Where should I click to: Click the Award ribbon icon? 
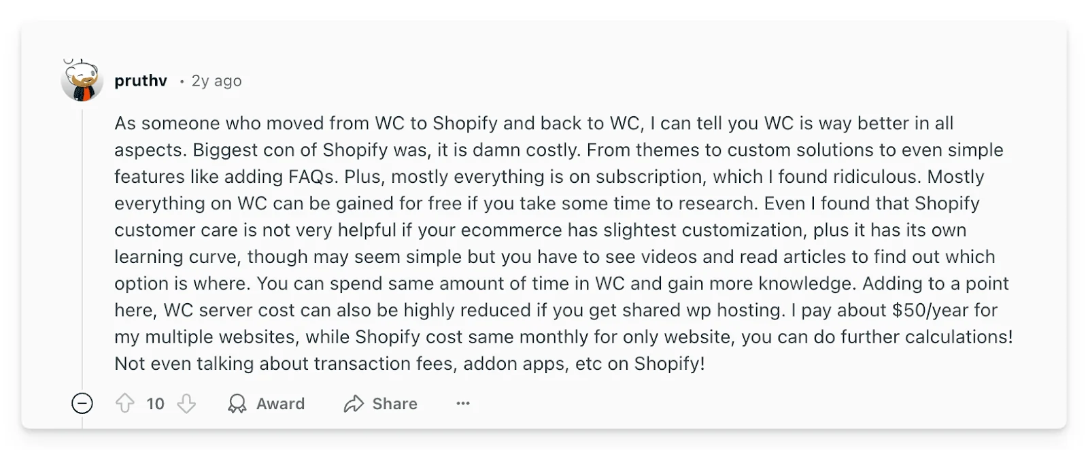click(237, 404)
